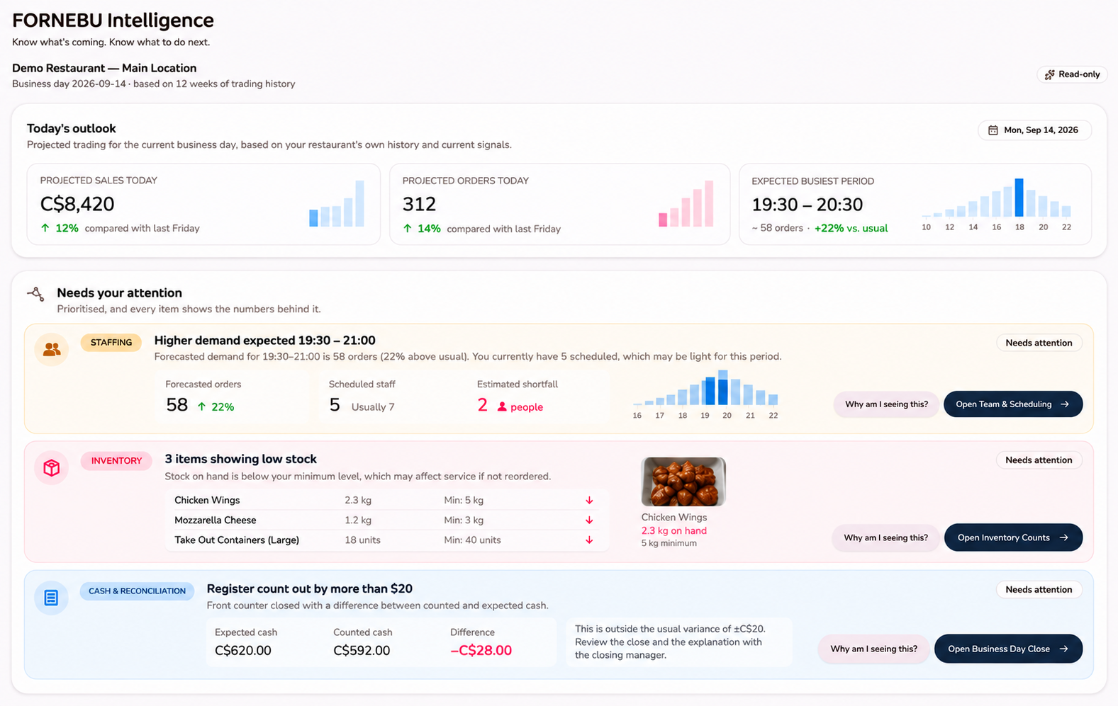This screenshot has width=1118, height=706.
Task: Click Needs attention badge on Staffing card
Action: tap(1039, 343)
